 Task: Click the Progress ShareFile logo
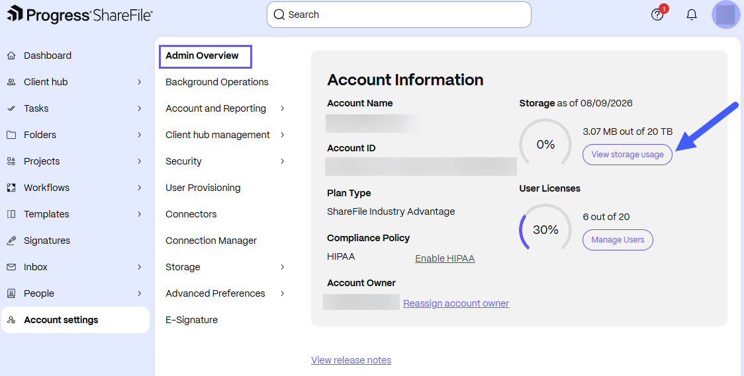tap(79, 14)
